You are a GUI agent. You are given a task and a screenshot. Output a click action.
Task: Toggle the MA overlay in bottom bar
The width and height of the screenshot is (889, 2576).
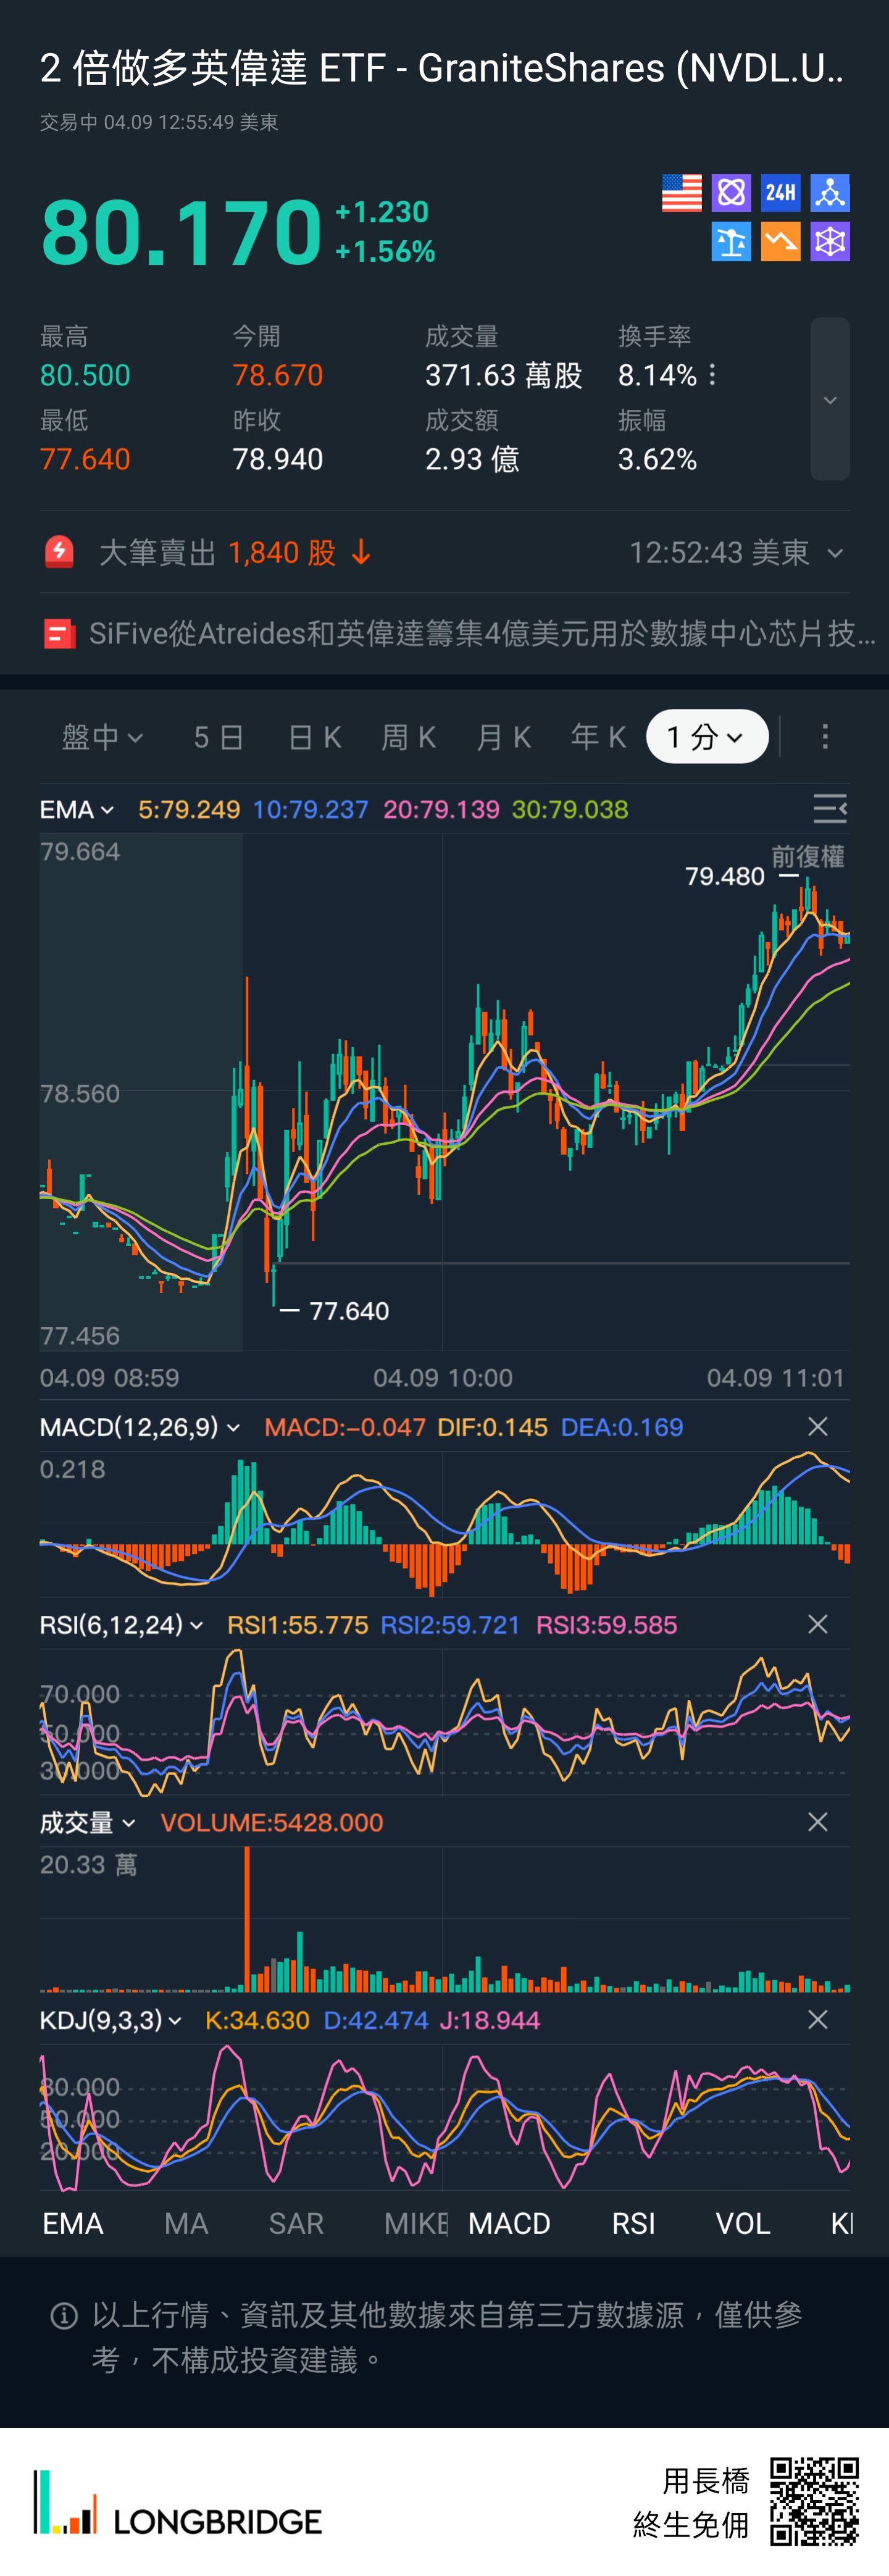pos(186,2223)
